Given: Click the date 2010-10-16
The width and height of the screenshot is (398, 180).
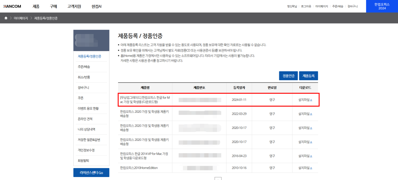Looking at the screenshot, I should coord(240,168).
